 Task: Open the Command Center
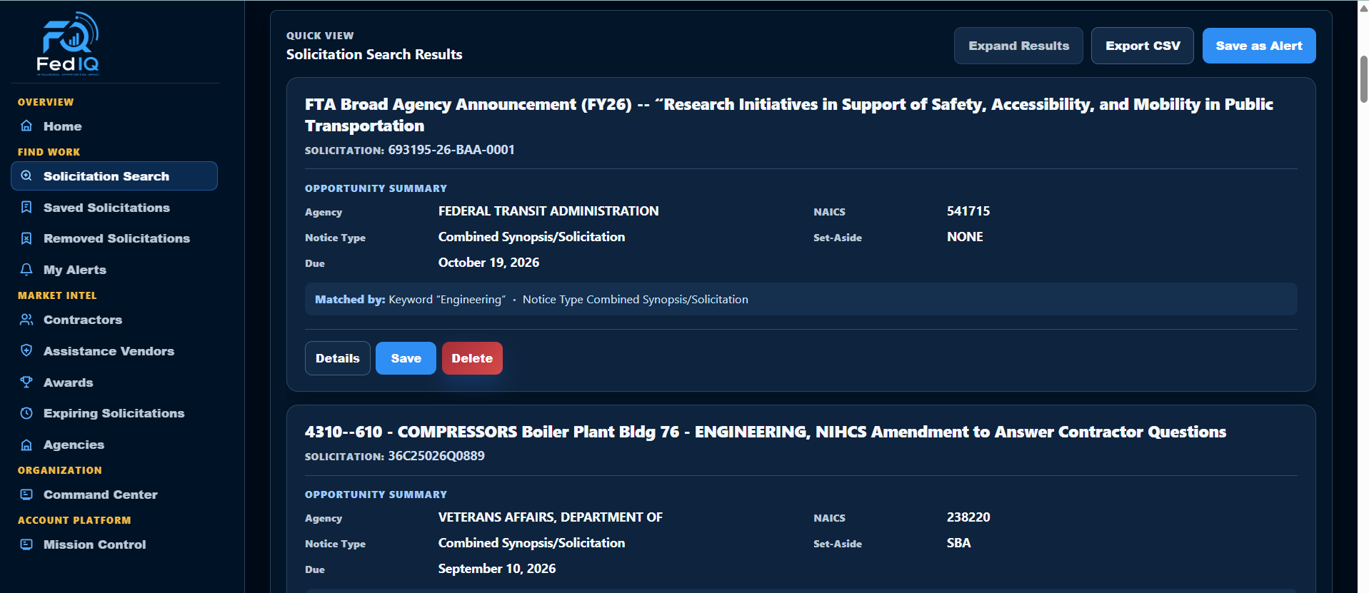click(114, 495)
